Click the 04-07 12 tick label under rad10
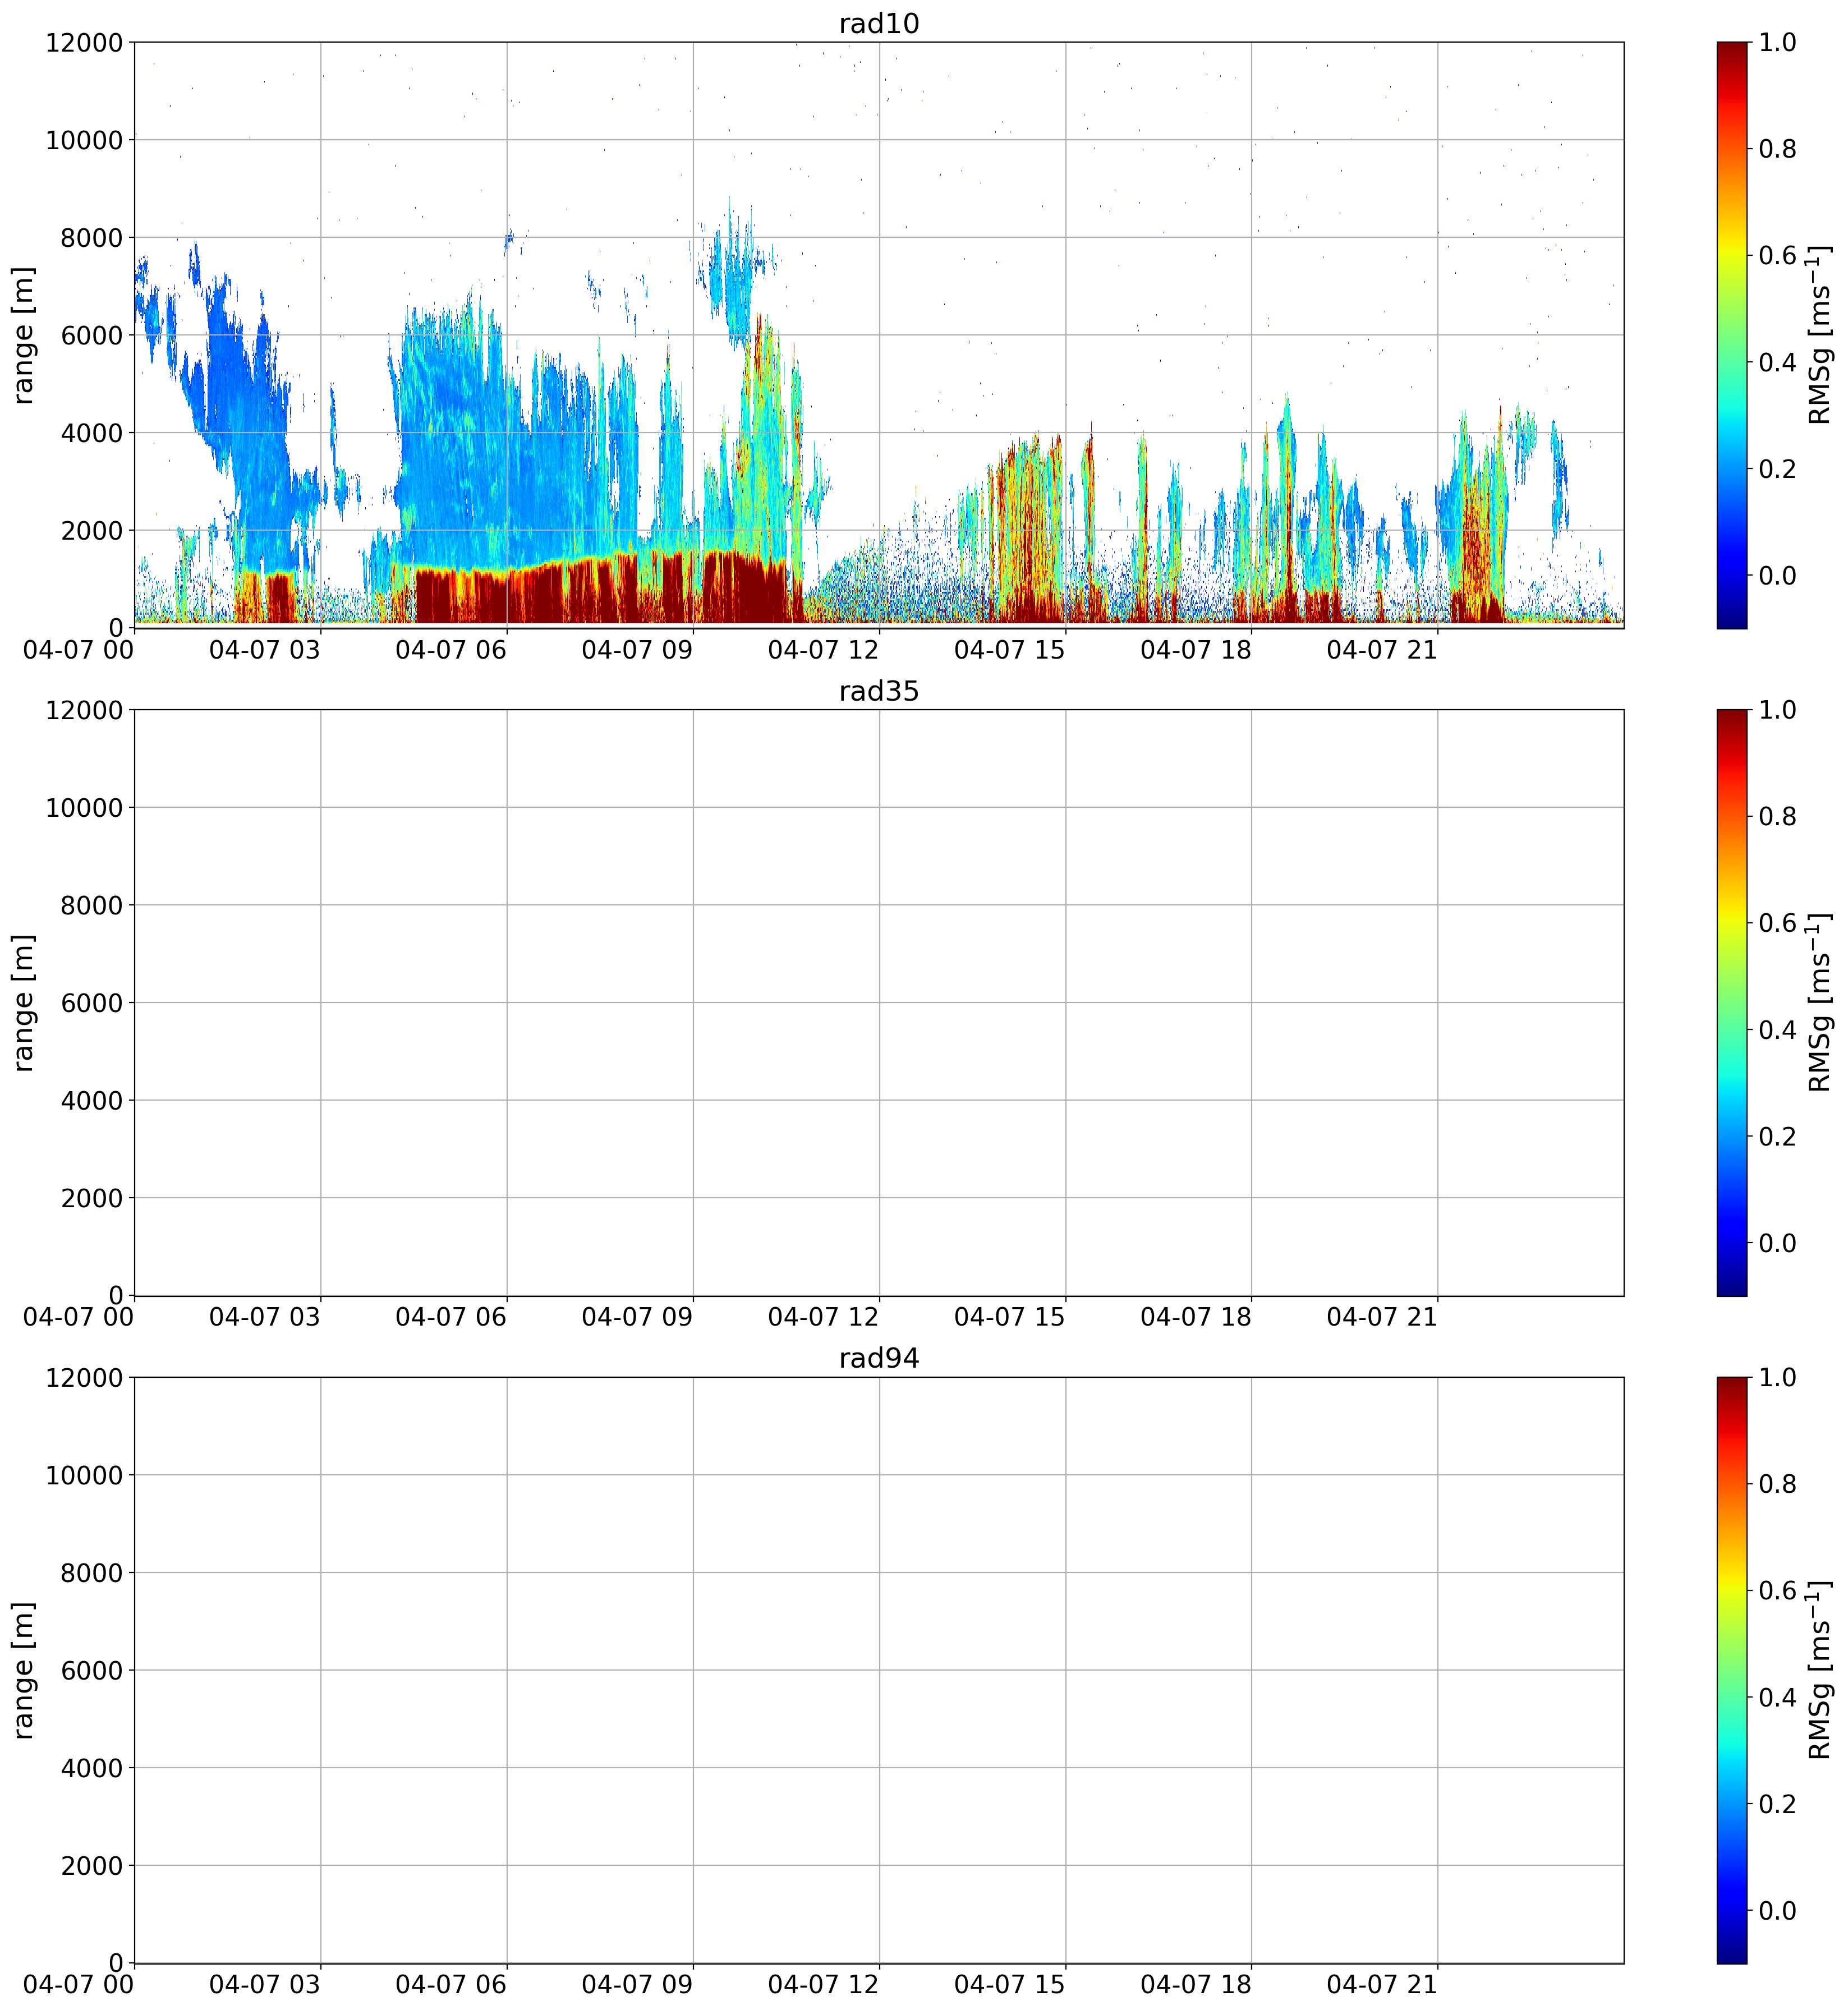This screenshot has height=2010, width=1848. 823,650
